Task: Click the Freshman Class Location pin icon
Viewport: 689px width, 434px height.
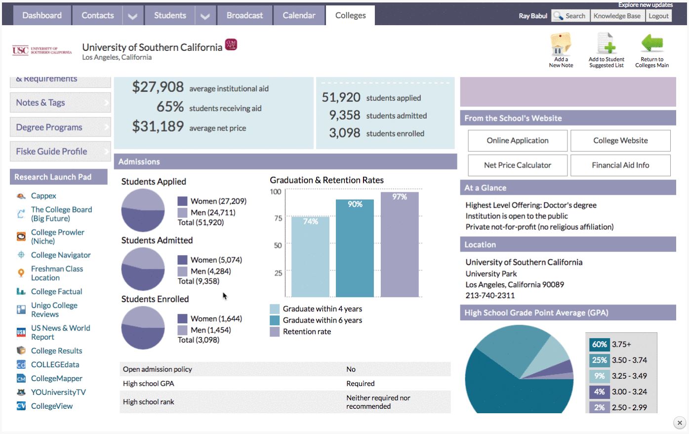Action: (x=21, y=273)
